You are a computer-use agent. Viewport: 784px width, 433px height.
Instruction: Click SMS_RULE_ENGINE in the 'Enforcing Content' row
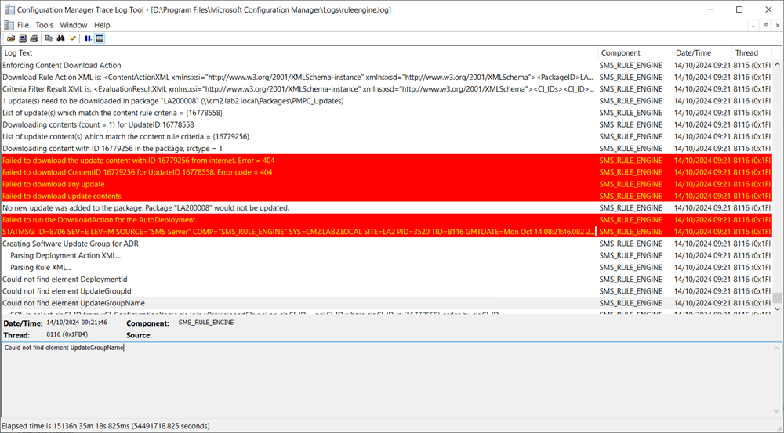tap(631, 65)
